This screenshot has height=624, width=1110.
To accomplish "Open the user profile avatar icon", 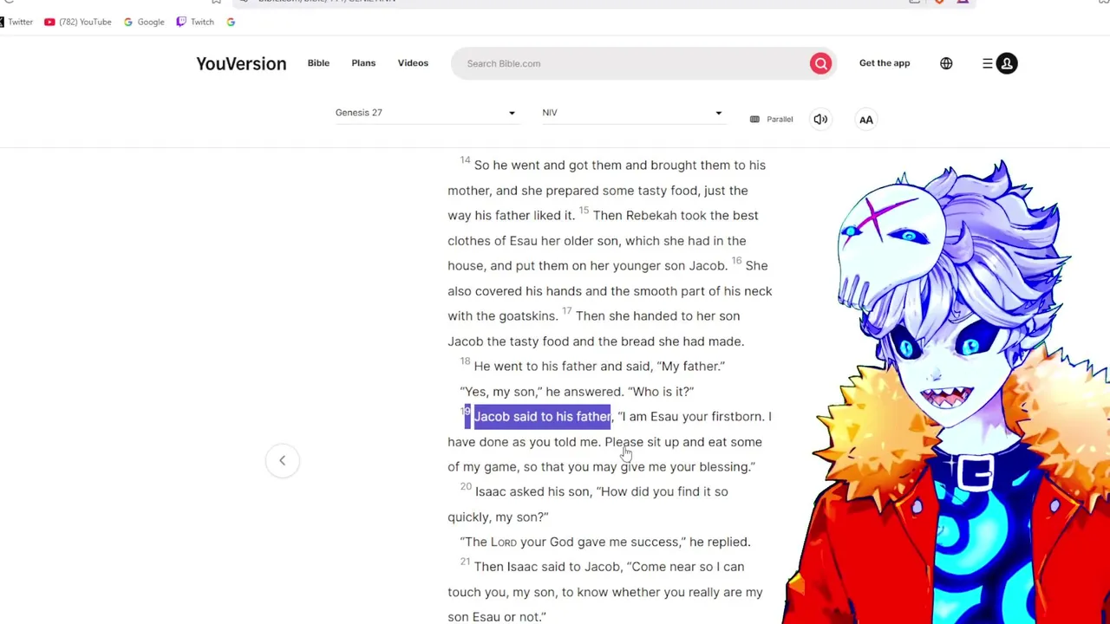I will click(1007, 63).
